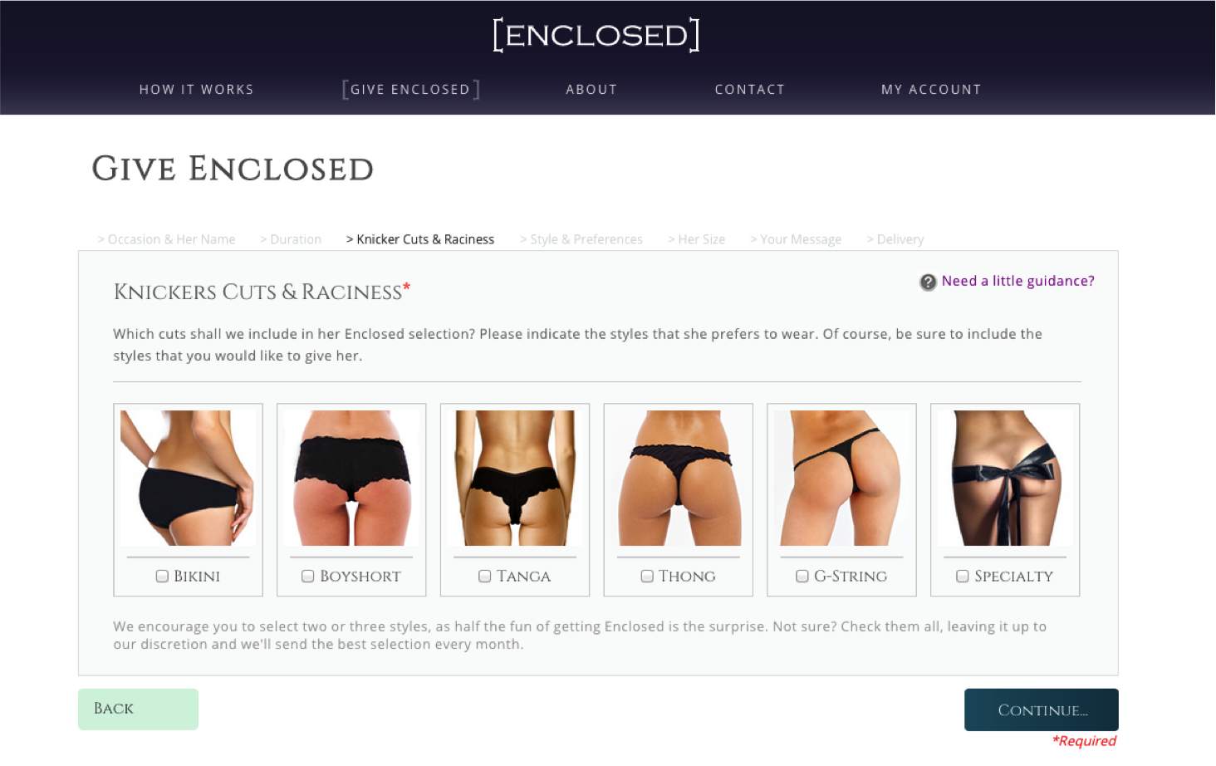
Task: Select the Give Enclosed navigation item
Action: tap(410, 90)
